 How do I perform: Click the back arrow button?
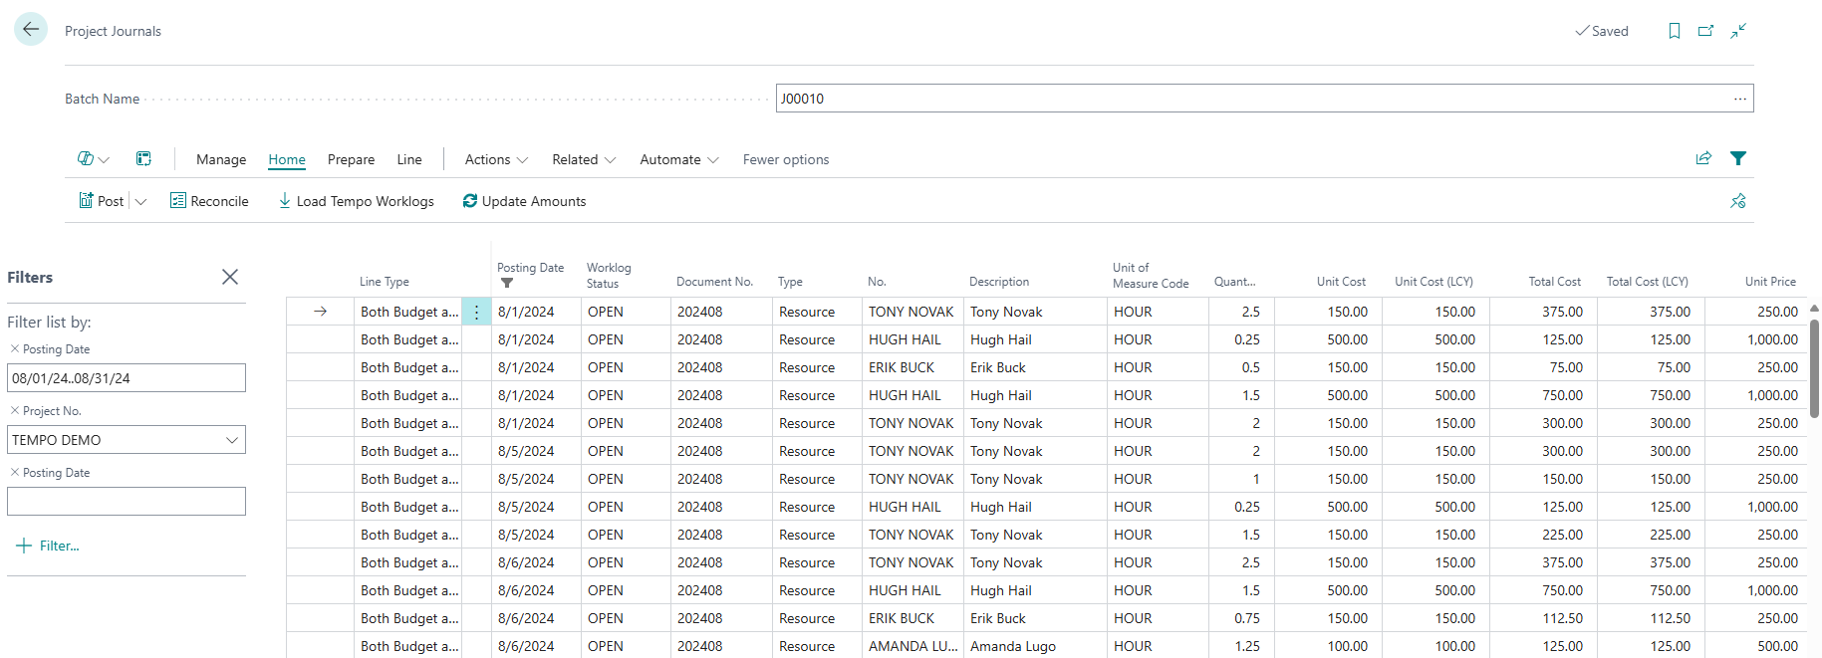tap(31, 30)
